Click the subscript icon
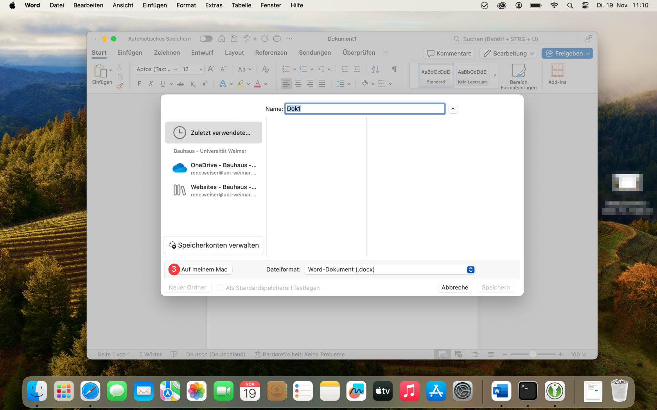This screenshot has height=410, width=657. [193, 84]
